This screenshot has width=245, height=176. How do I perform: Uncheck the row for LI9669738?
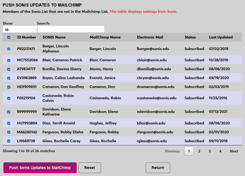click(x=9, y=141)
